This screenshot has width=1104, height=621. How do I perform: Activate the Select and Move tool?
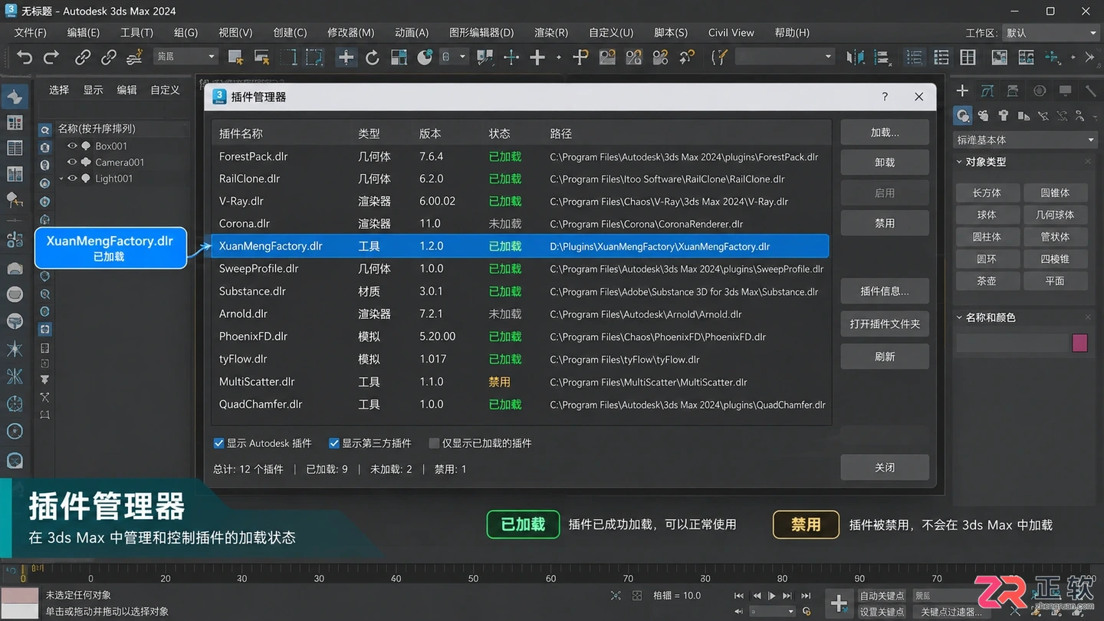pos(346,58)
